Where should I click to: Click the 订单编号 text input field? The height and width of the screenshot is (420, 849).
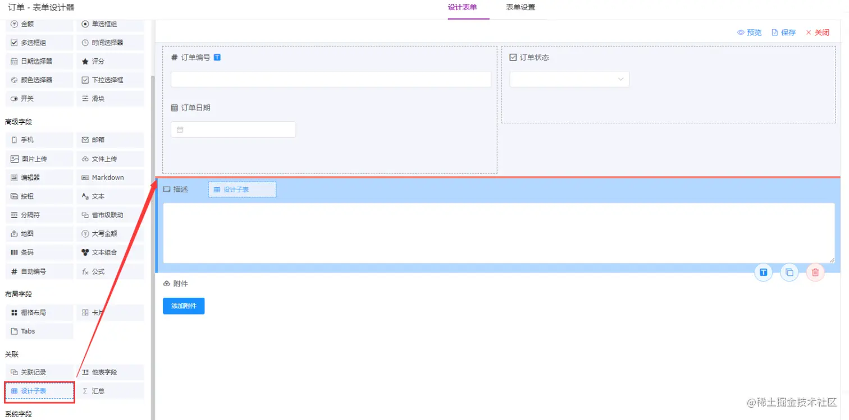coord(331,79)
